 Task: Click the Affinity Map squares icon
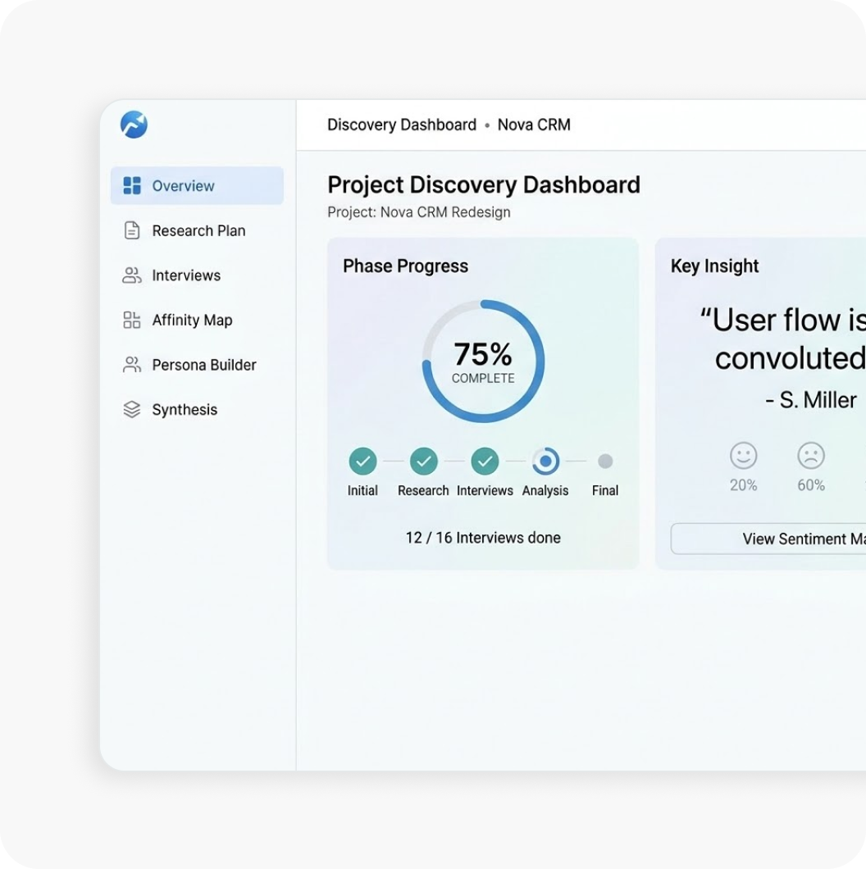(x=132, y=320)
